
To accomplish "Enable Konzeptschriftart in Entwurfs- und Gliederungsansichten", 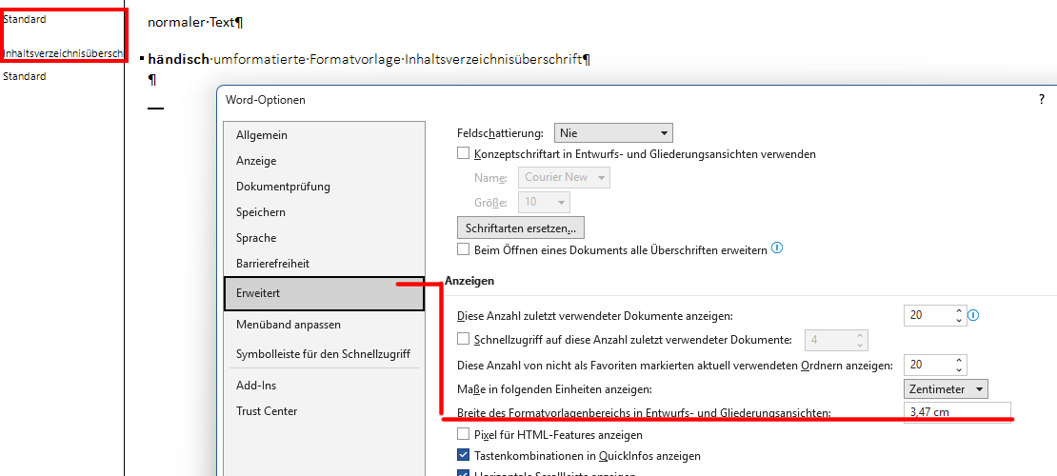I will (464, 153).
